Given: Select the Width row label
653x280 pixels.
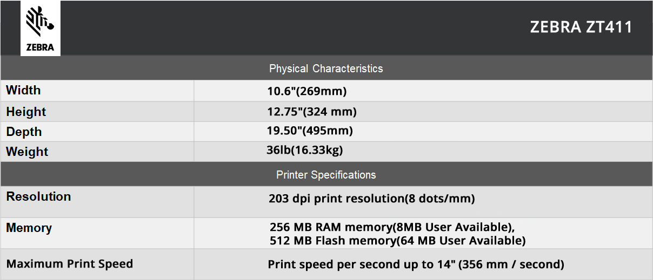Looking at the screenshot, I should click(23, 90).
